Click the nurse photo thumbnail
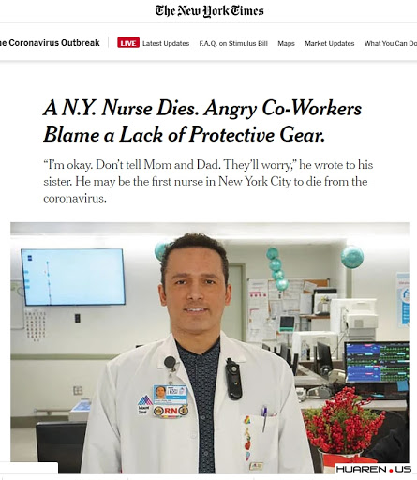417x480 pixels. pyautogui.click(x=210, y=348)
